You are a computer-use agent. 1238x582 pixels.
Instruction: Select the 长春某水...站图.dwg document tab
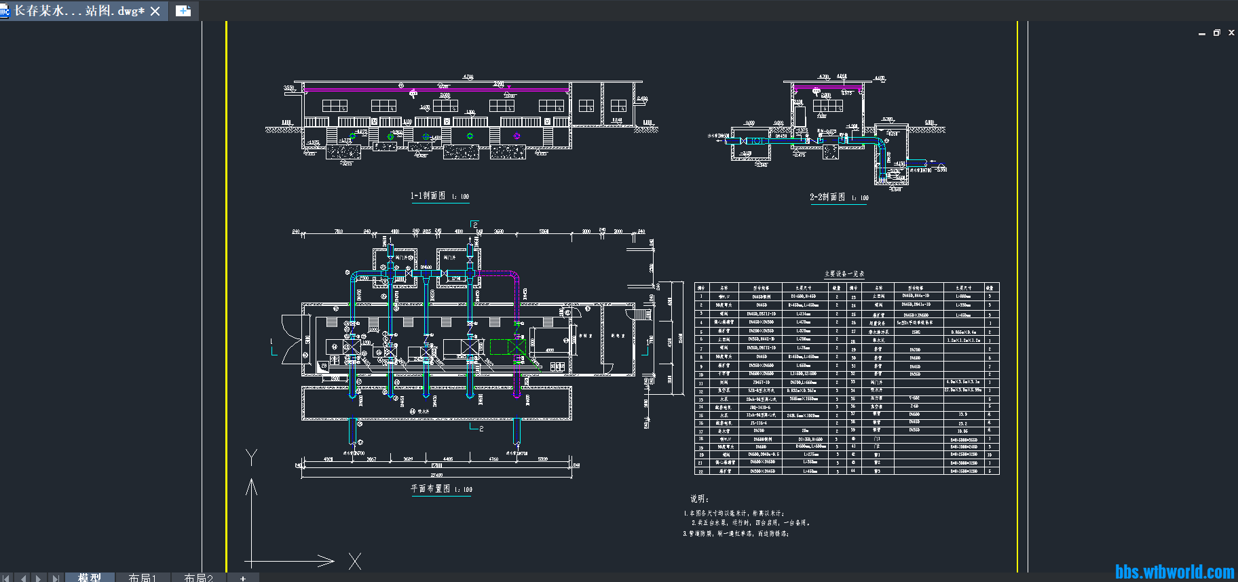(x=79, y=11)
